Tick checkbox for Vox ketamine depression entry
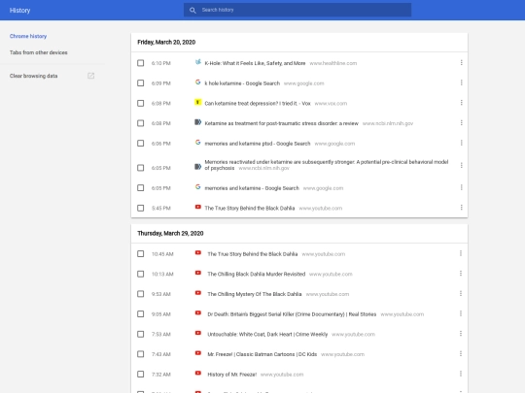525x393 pixels. pos(141,103)
